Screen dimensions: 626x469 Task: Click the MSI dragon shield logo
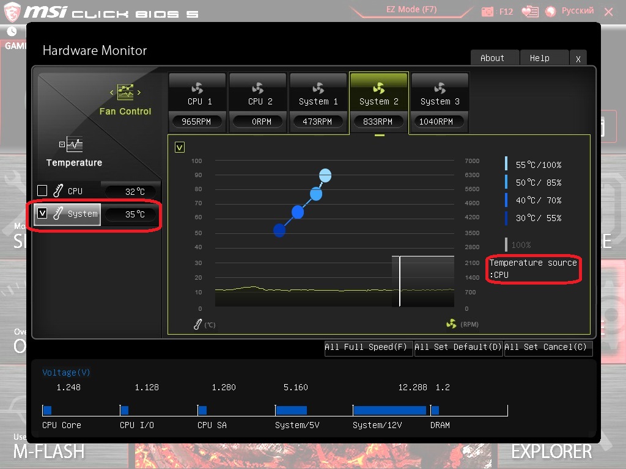point(12,12)
